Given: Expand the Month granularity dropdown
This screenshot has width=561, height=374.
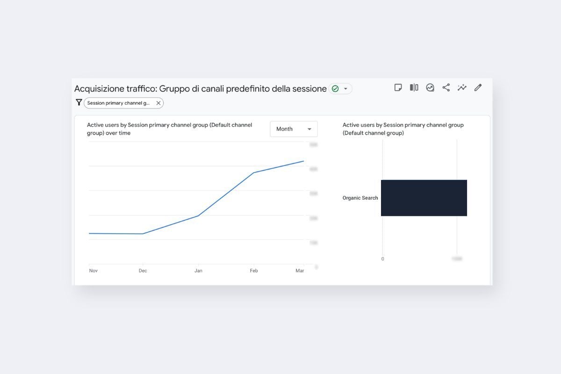Looking at the screenshot, I should pyautogui.click(x=294, y=129).
